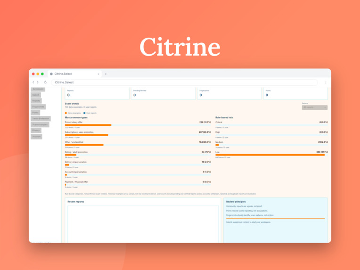Click the 'Account impersonation' label
The width and height of the screenshot is (360, 270).
tap(75, 172)
